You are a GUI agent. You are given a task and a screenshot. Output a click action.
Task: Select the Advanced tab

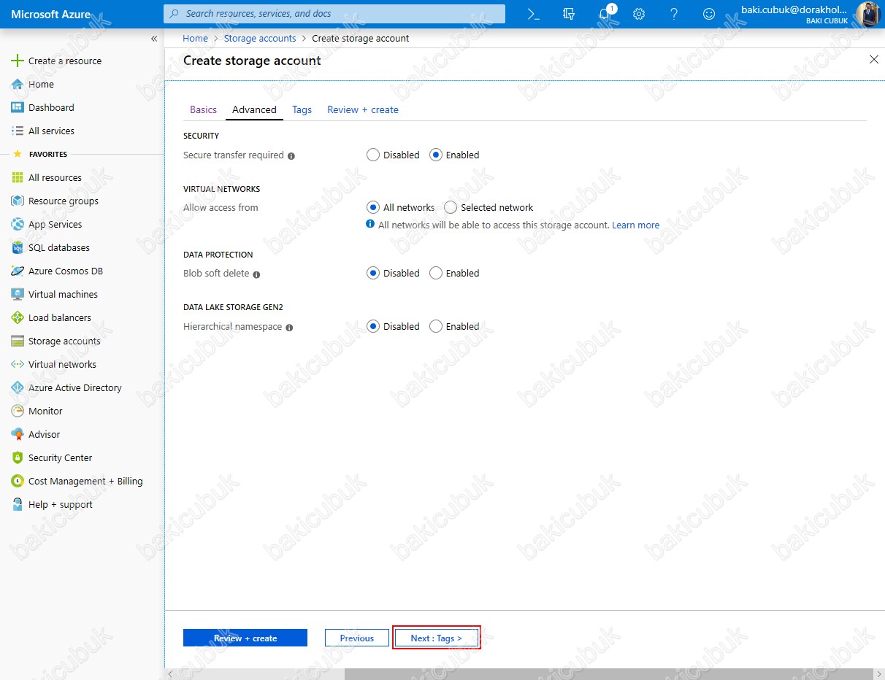(254, 109)
